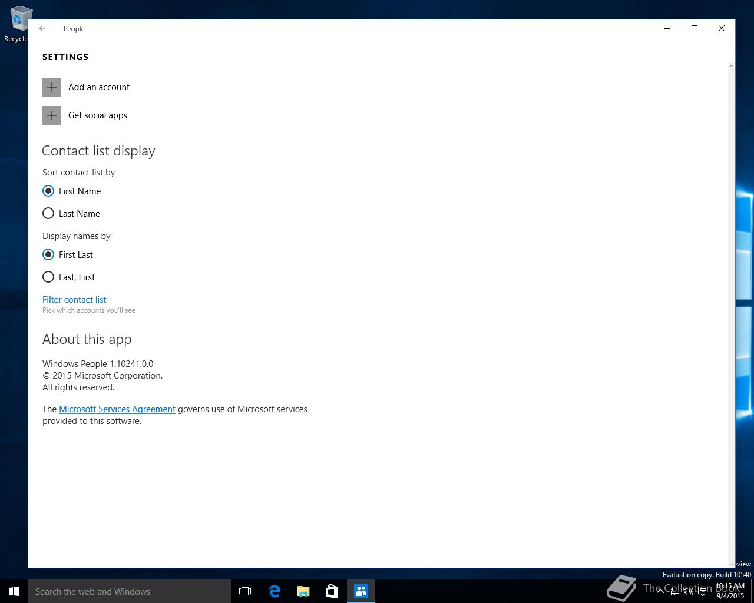Launch Microsoft Edge from the taskbar
This screenshot has width=754, height=603.
click(275, 591)
